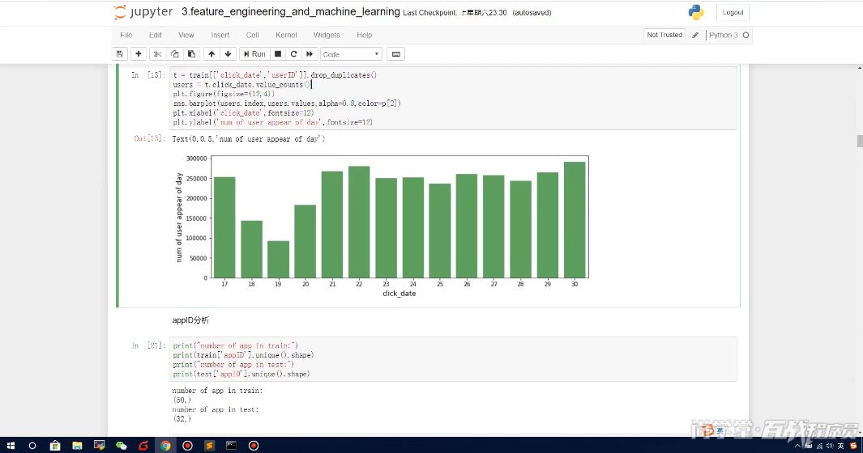Paste cells below icon
863x453 pixels.
click(x=191, y=54)
